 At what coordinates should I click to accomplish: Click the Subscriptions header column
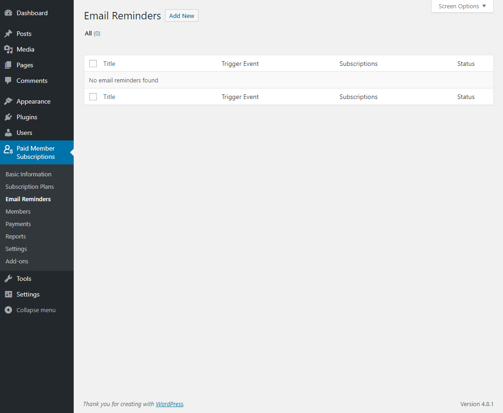tap(358, 64)
